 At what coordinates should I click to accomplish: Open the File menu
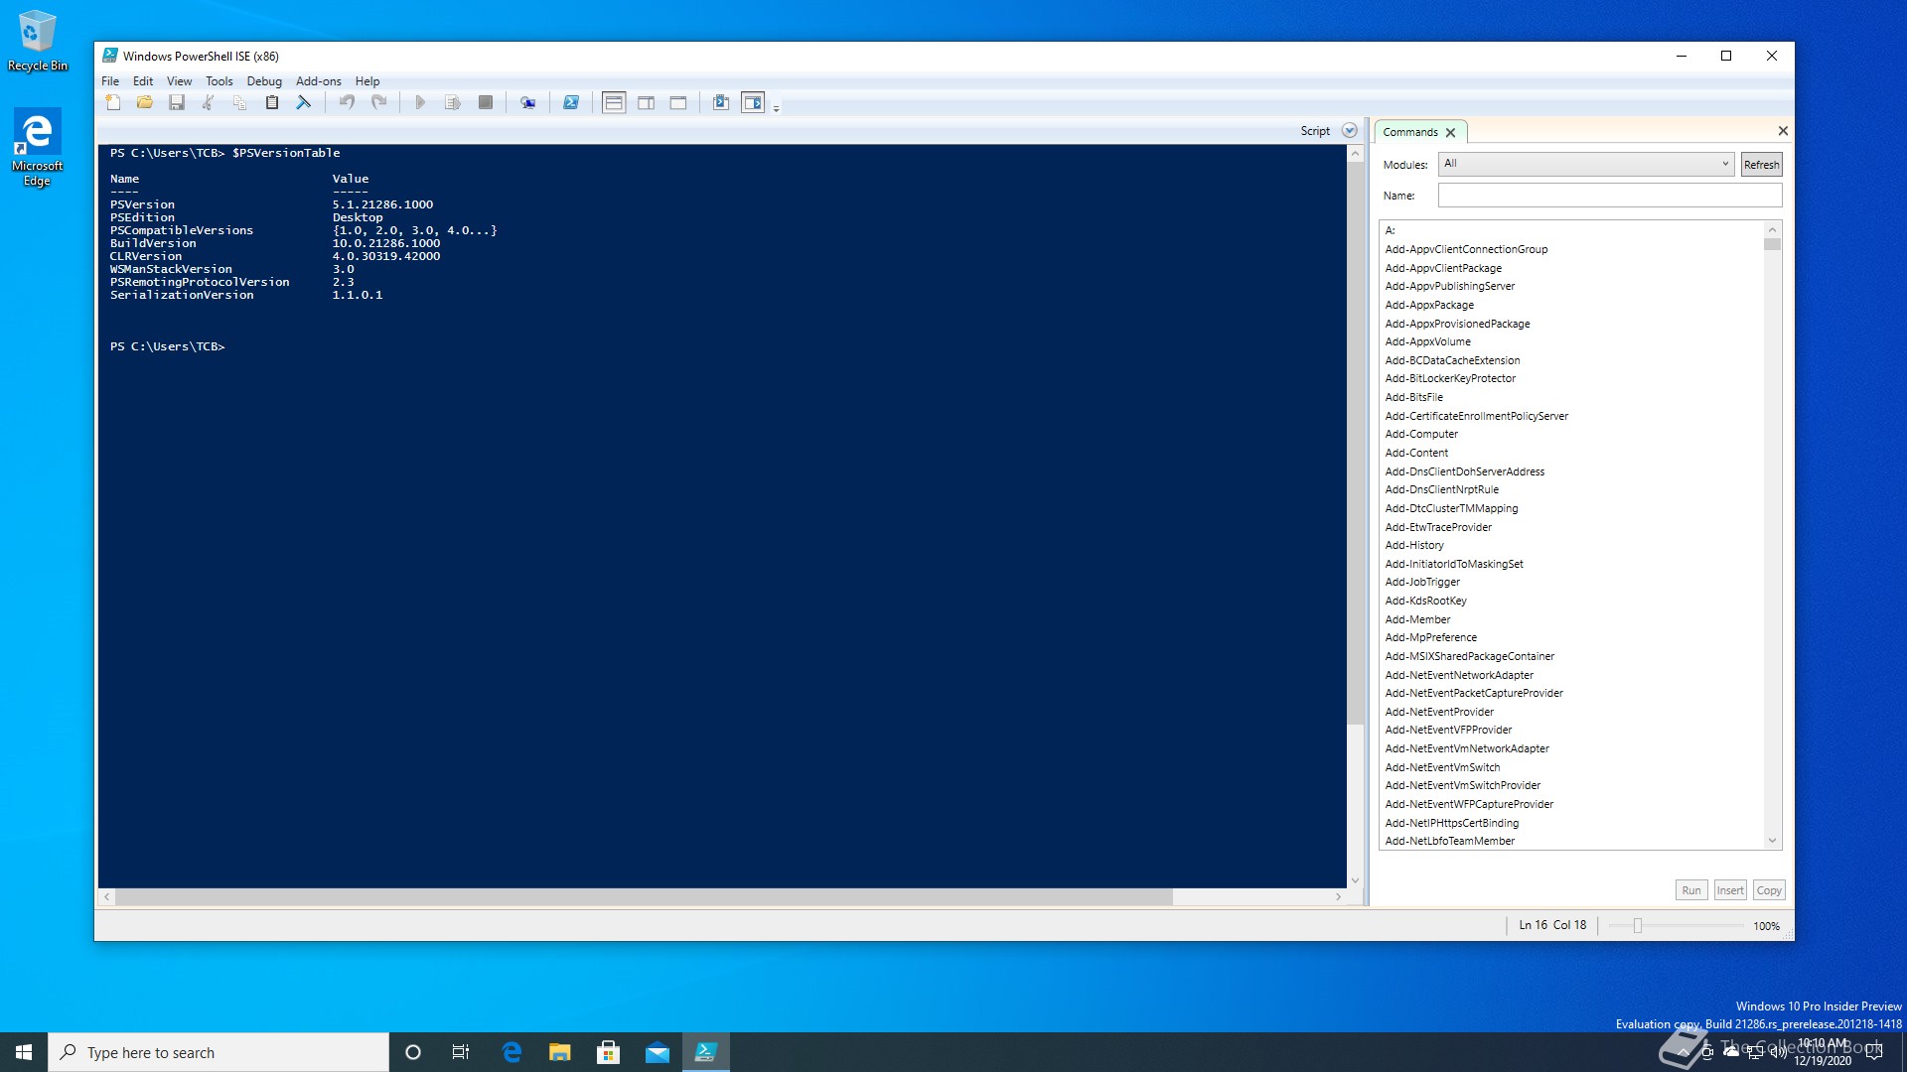pyautogui.click(x=110, y=81)
